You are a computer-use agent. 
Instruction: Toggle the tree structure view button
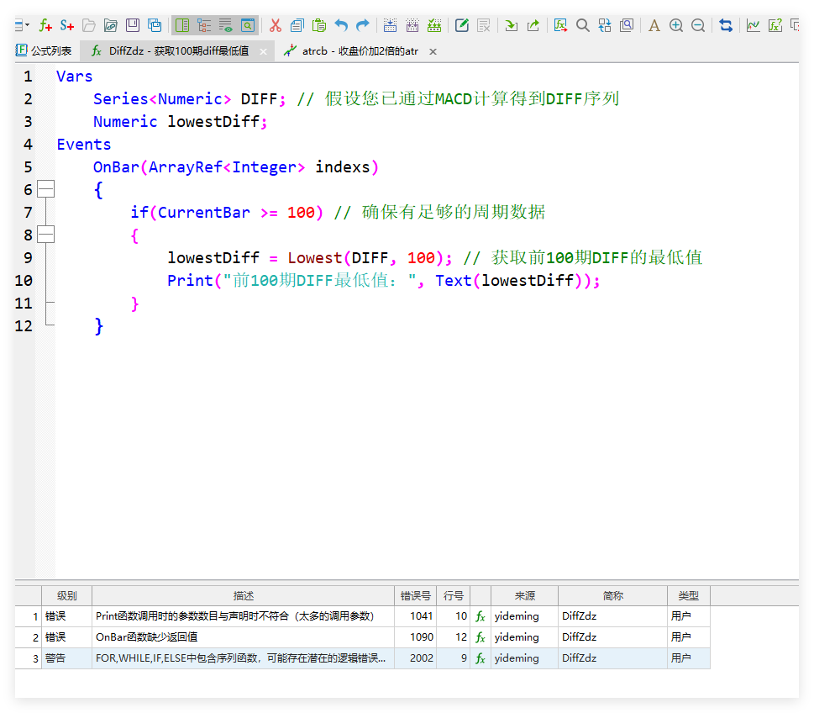coord(204,25)
